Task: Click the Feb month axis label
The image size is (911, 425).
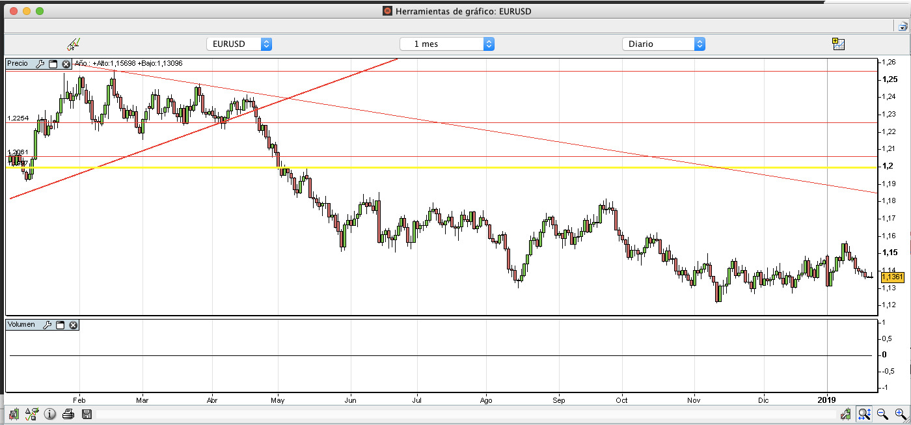Action: (x=79, y=400)
